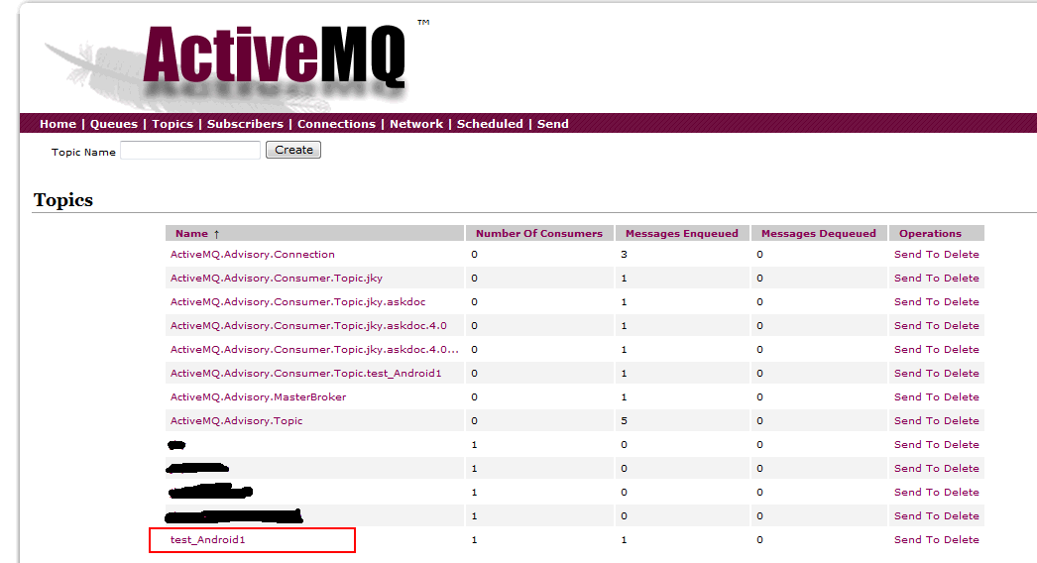Select enqueued value 5 in Advisory.Topic row
The image size is (1037, 563).
click(624, 420)
